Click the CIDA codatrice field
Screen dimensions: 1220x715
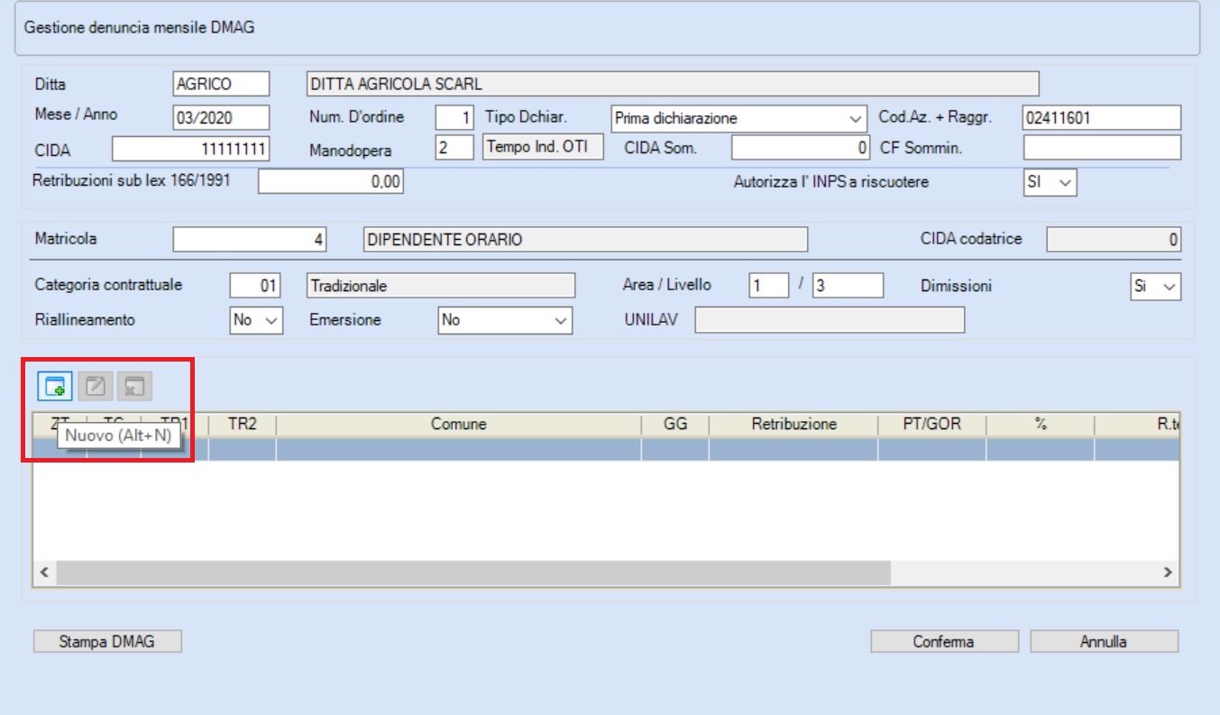pyautogui.click(x=1114, y=240)
